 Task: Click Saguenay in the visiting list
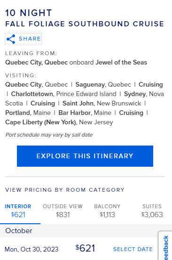click(x=90, y=85)
